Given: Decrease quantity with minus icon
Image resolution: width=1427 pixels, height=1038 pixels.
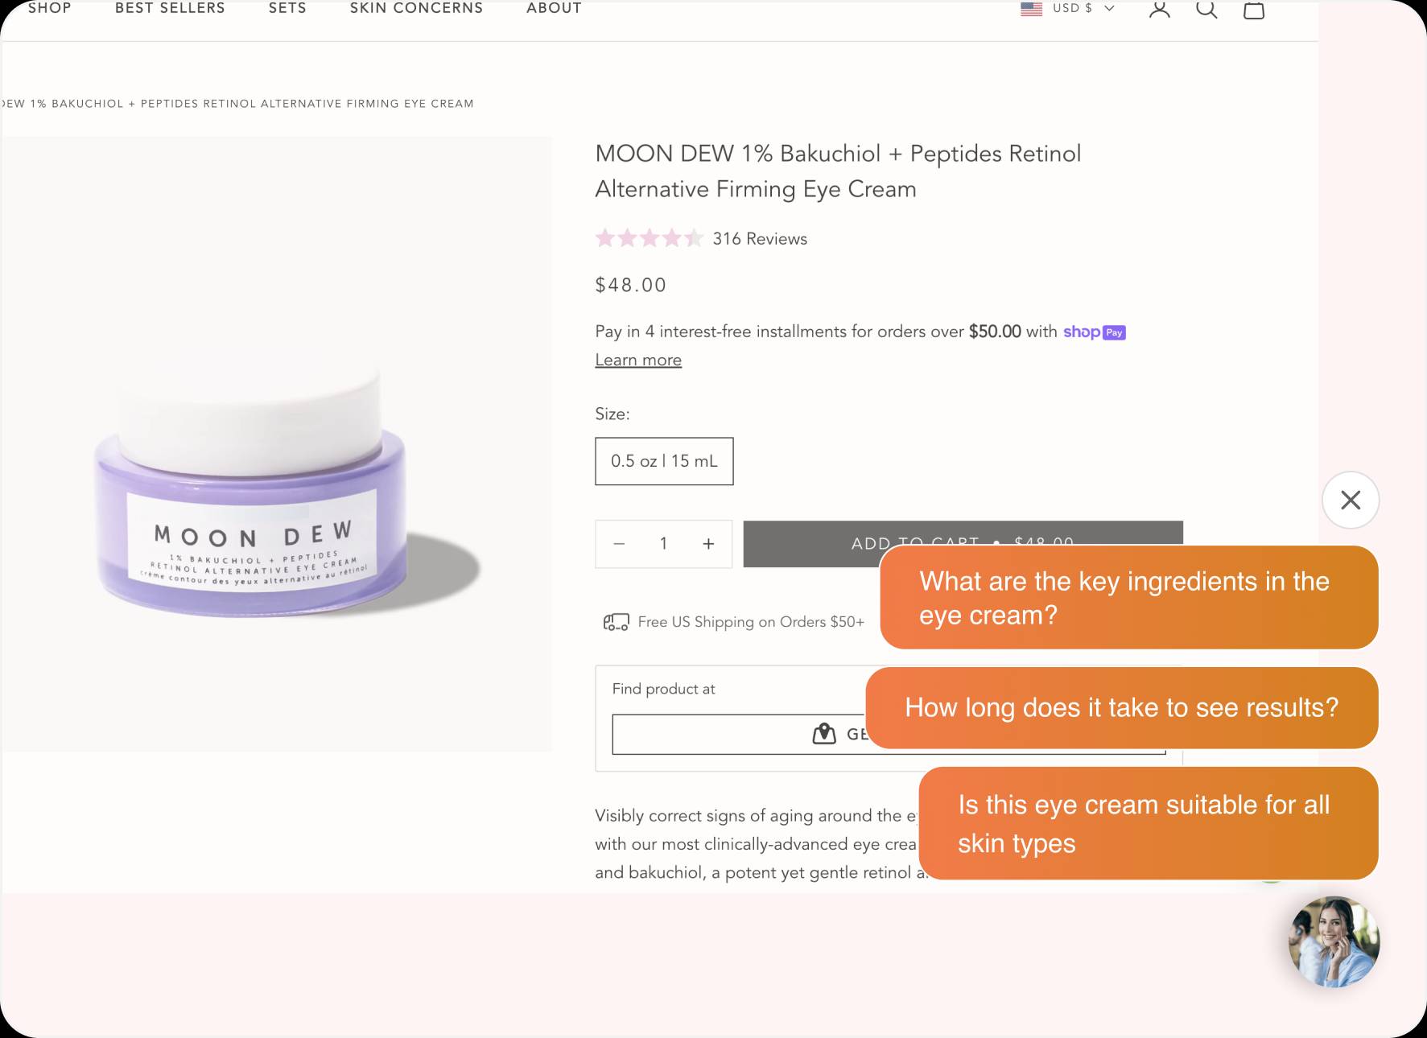Looking at the screenshot, I should (619, 544).
